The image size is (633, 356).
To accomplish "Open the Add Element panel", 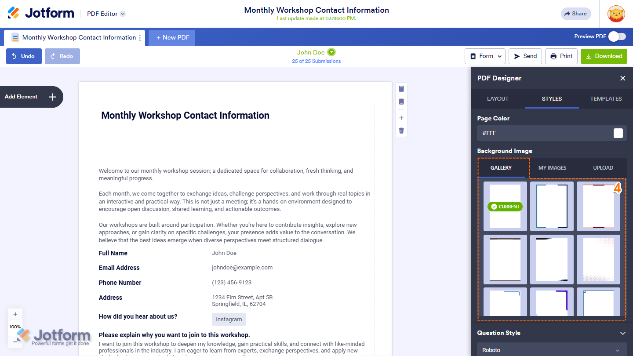I will (x=31, y=97).
